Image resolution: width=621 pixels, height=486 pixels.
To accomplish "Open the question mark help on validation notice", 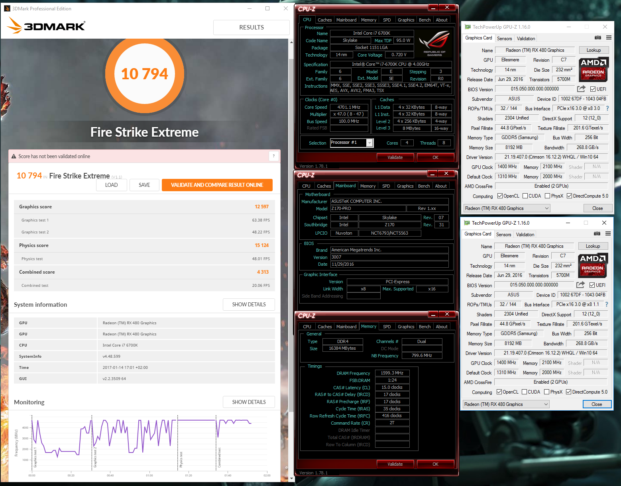I will pos(273,156).
